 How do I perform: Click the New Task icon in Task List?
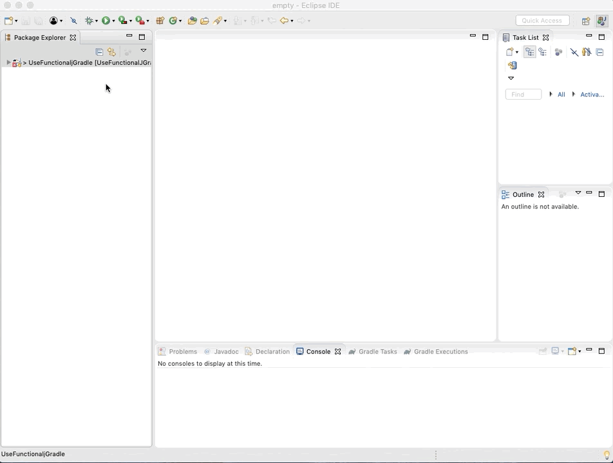coord(510,52)
